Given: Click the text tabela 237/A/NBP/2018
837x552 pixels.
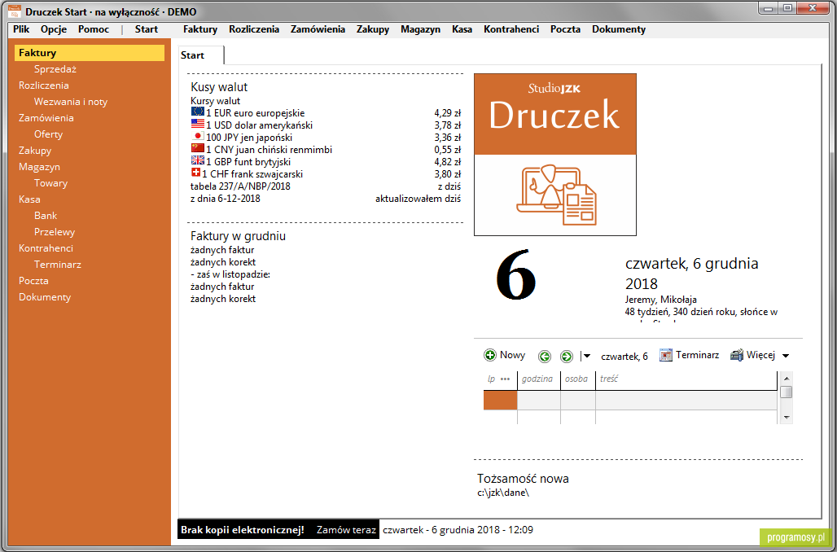Looking at the screenshot, I should pyautogui.click(x=240, y=186).
